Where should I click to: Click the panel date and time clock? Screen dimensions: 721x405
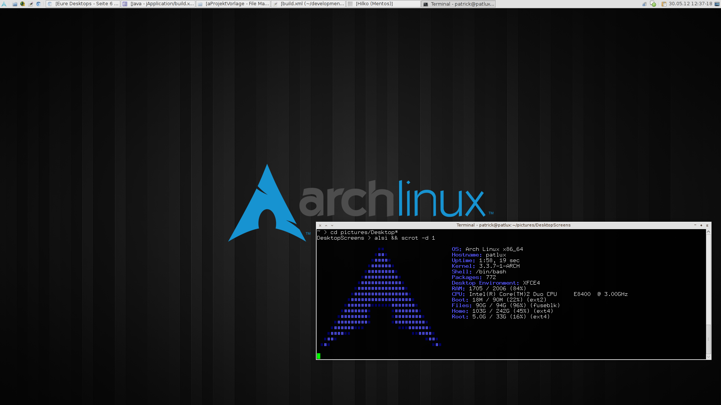(690, 4)
